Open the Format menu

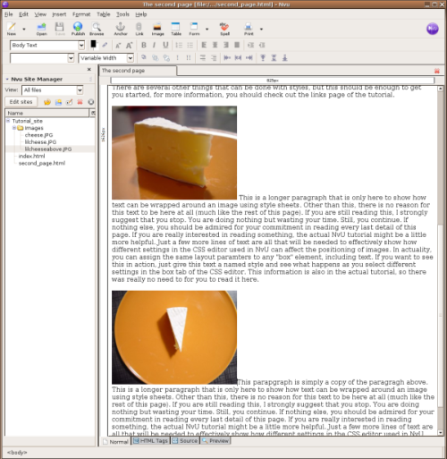pos(81,14)
